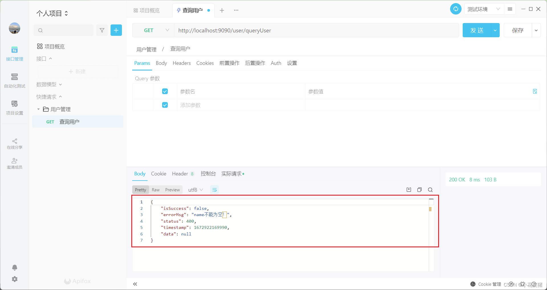Click the blue plus add button
This screenshot has width=547, height=290.
point(116,30)
